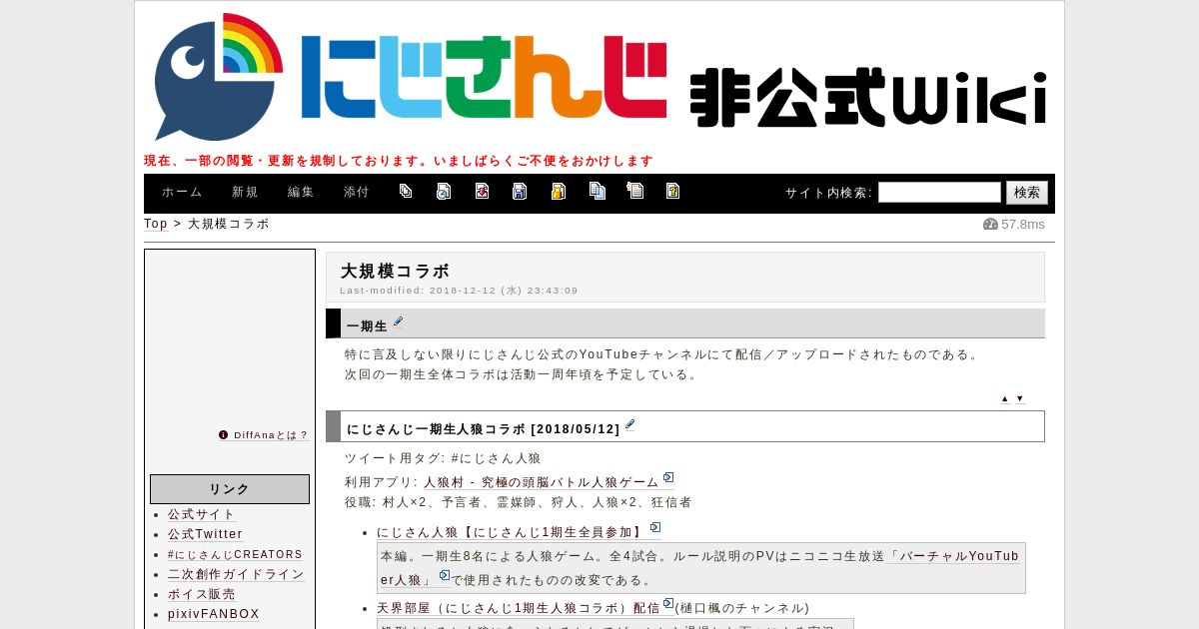Click the page list icon with star
The image size is (1199, 629).
click(634, 191)
